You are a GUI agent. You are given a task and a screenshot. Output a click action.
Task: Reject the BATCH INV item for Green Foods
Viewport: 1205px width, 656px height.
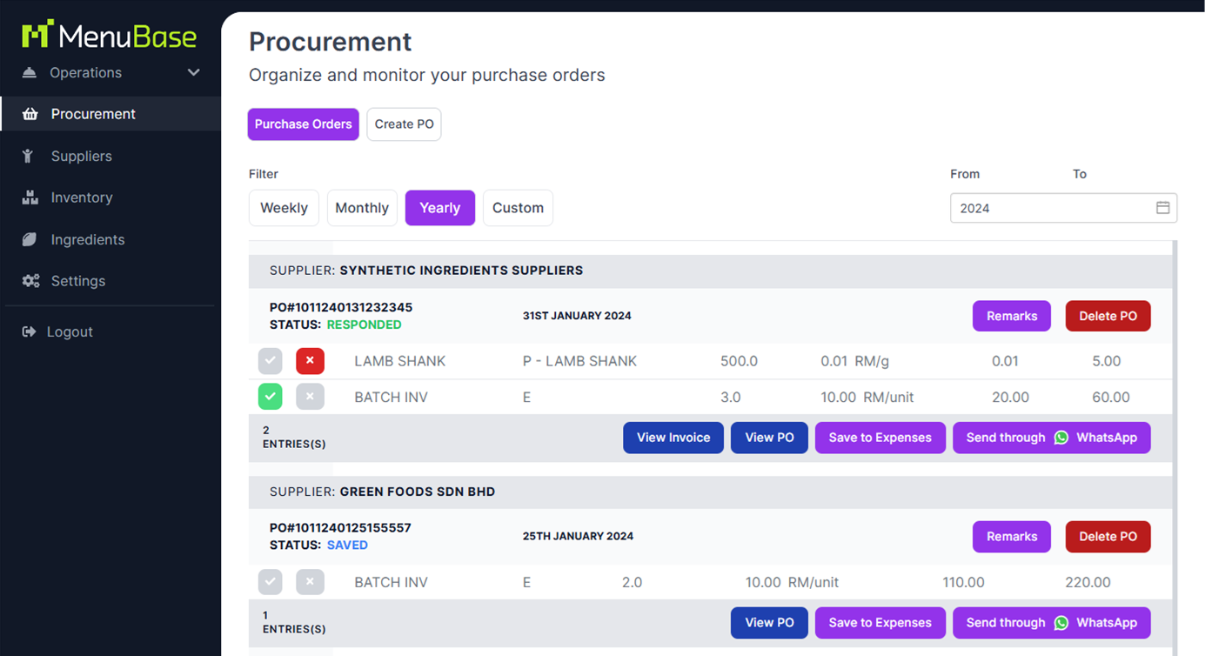pos(310,582)
